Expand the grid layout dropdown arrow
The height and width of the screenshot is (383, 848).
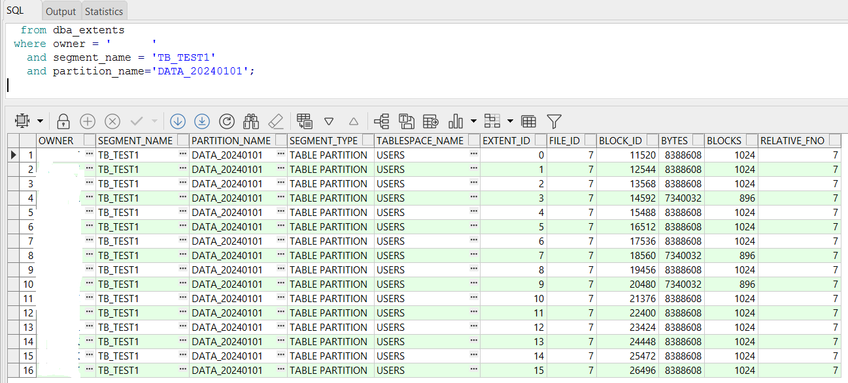(510, 121)
